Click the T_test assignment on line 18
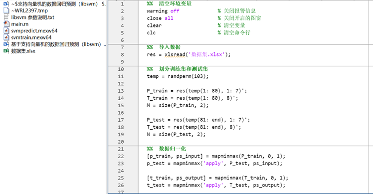Image resolution: width=373 pixels, height=194 pixels. tap(193, 127)
